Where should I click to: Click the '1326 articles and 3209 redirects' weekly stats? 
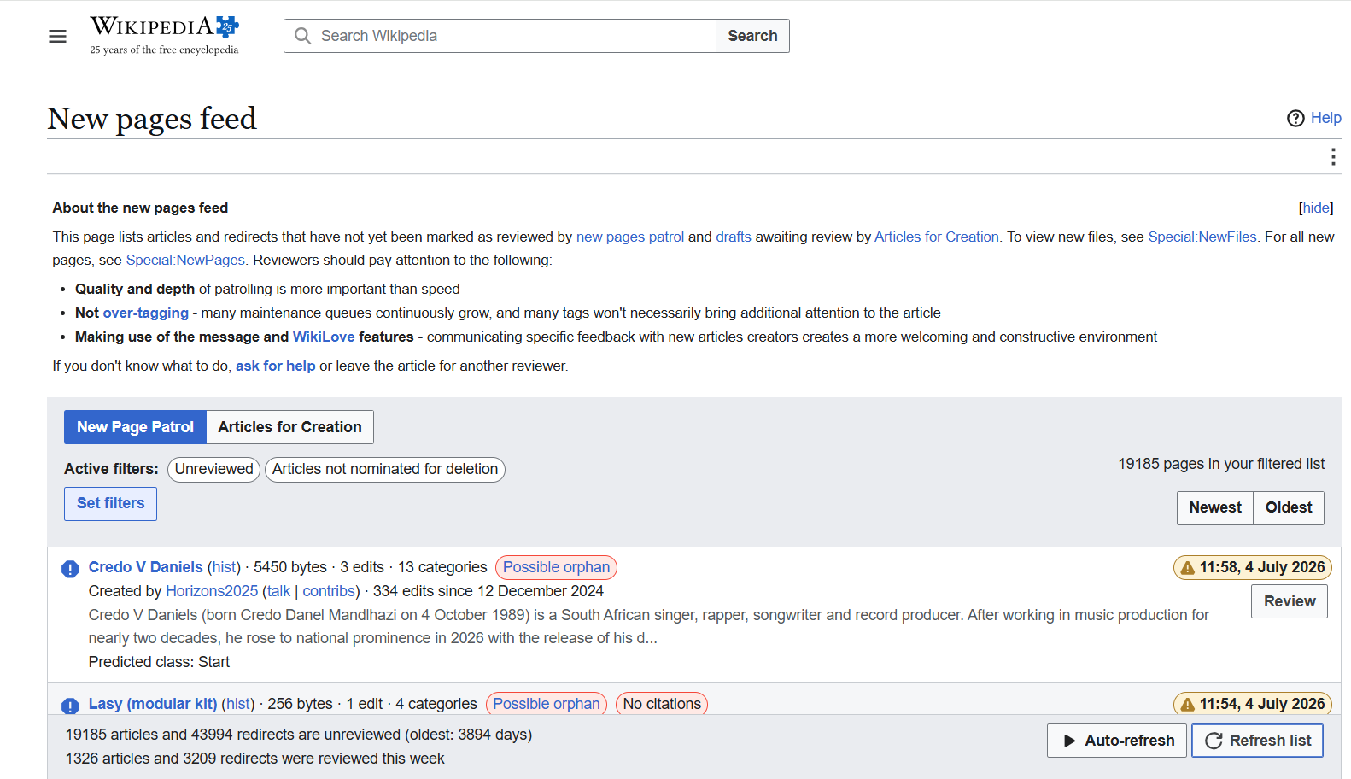(254, 758)
